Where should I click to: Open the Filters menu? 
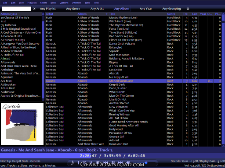[x=44, y=3]
